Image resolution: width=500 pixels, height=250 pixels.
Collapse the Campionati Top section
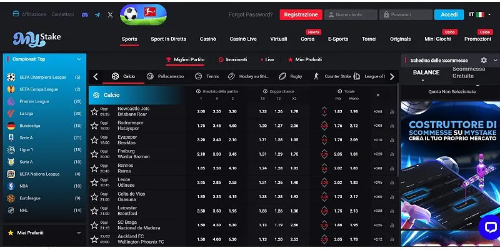(79, 59)
